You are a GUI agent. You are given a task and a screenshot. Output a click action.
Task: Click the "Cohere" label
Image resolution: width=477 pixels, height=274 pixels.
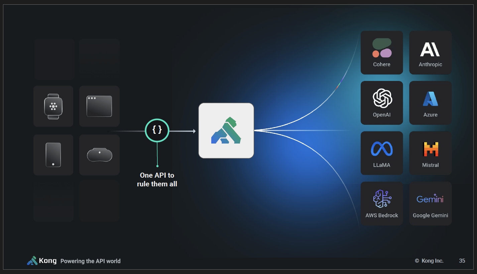tap(382, 65)
